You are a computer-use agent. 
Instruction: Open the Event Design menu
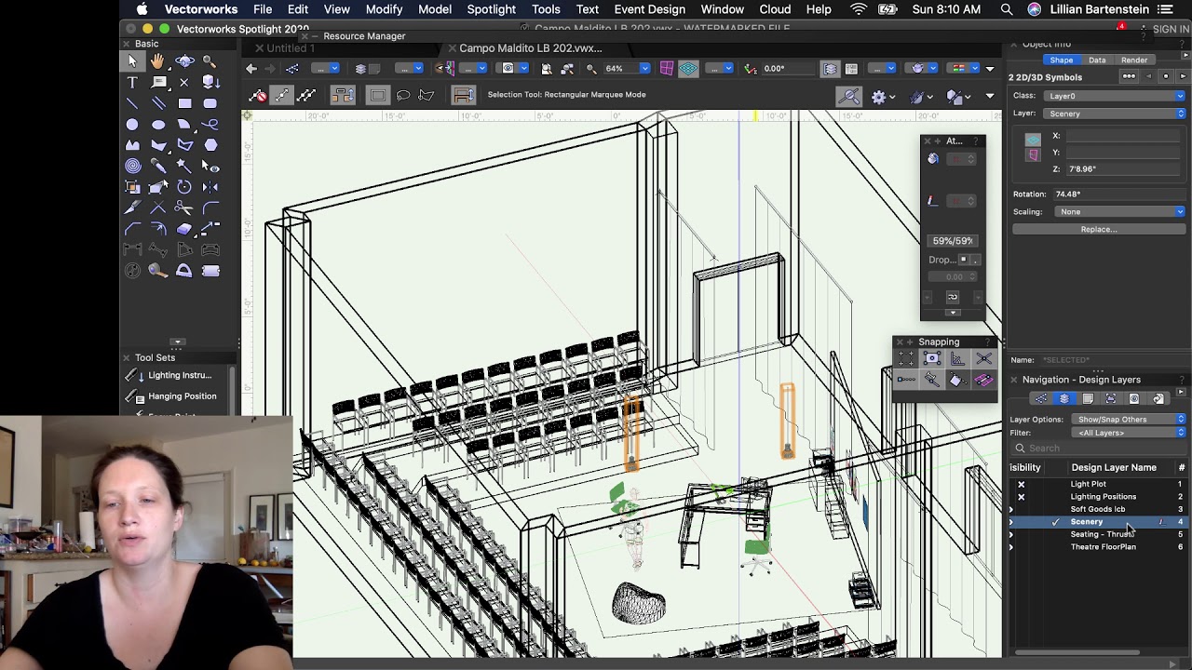[x=649, y=9]
